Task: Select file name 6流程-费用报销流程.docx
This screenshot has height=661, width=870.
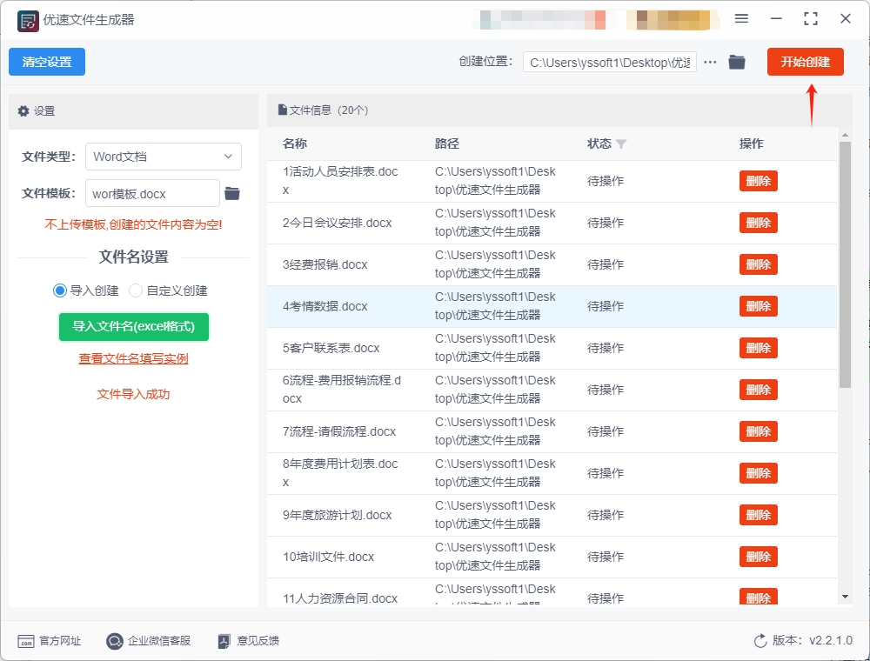Action: point(342,390)
